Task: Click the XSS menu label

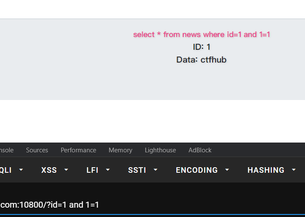Action: pyautogui.click(x=49, y=170)
